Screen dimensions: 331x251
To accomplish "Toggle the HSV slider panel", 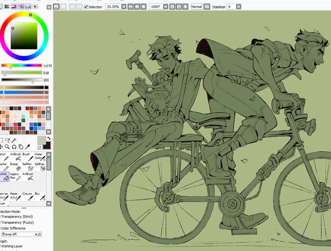I will [x=14, y=7].
